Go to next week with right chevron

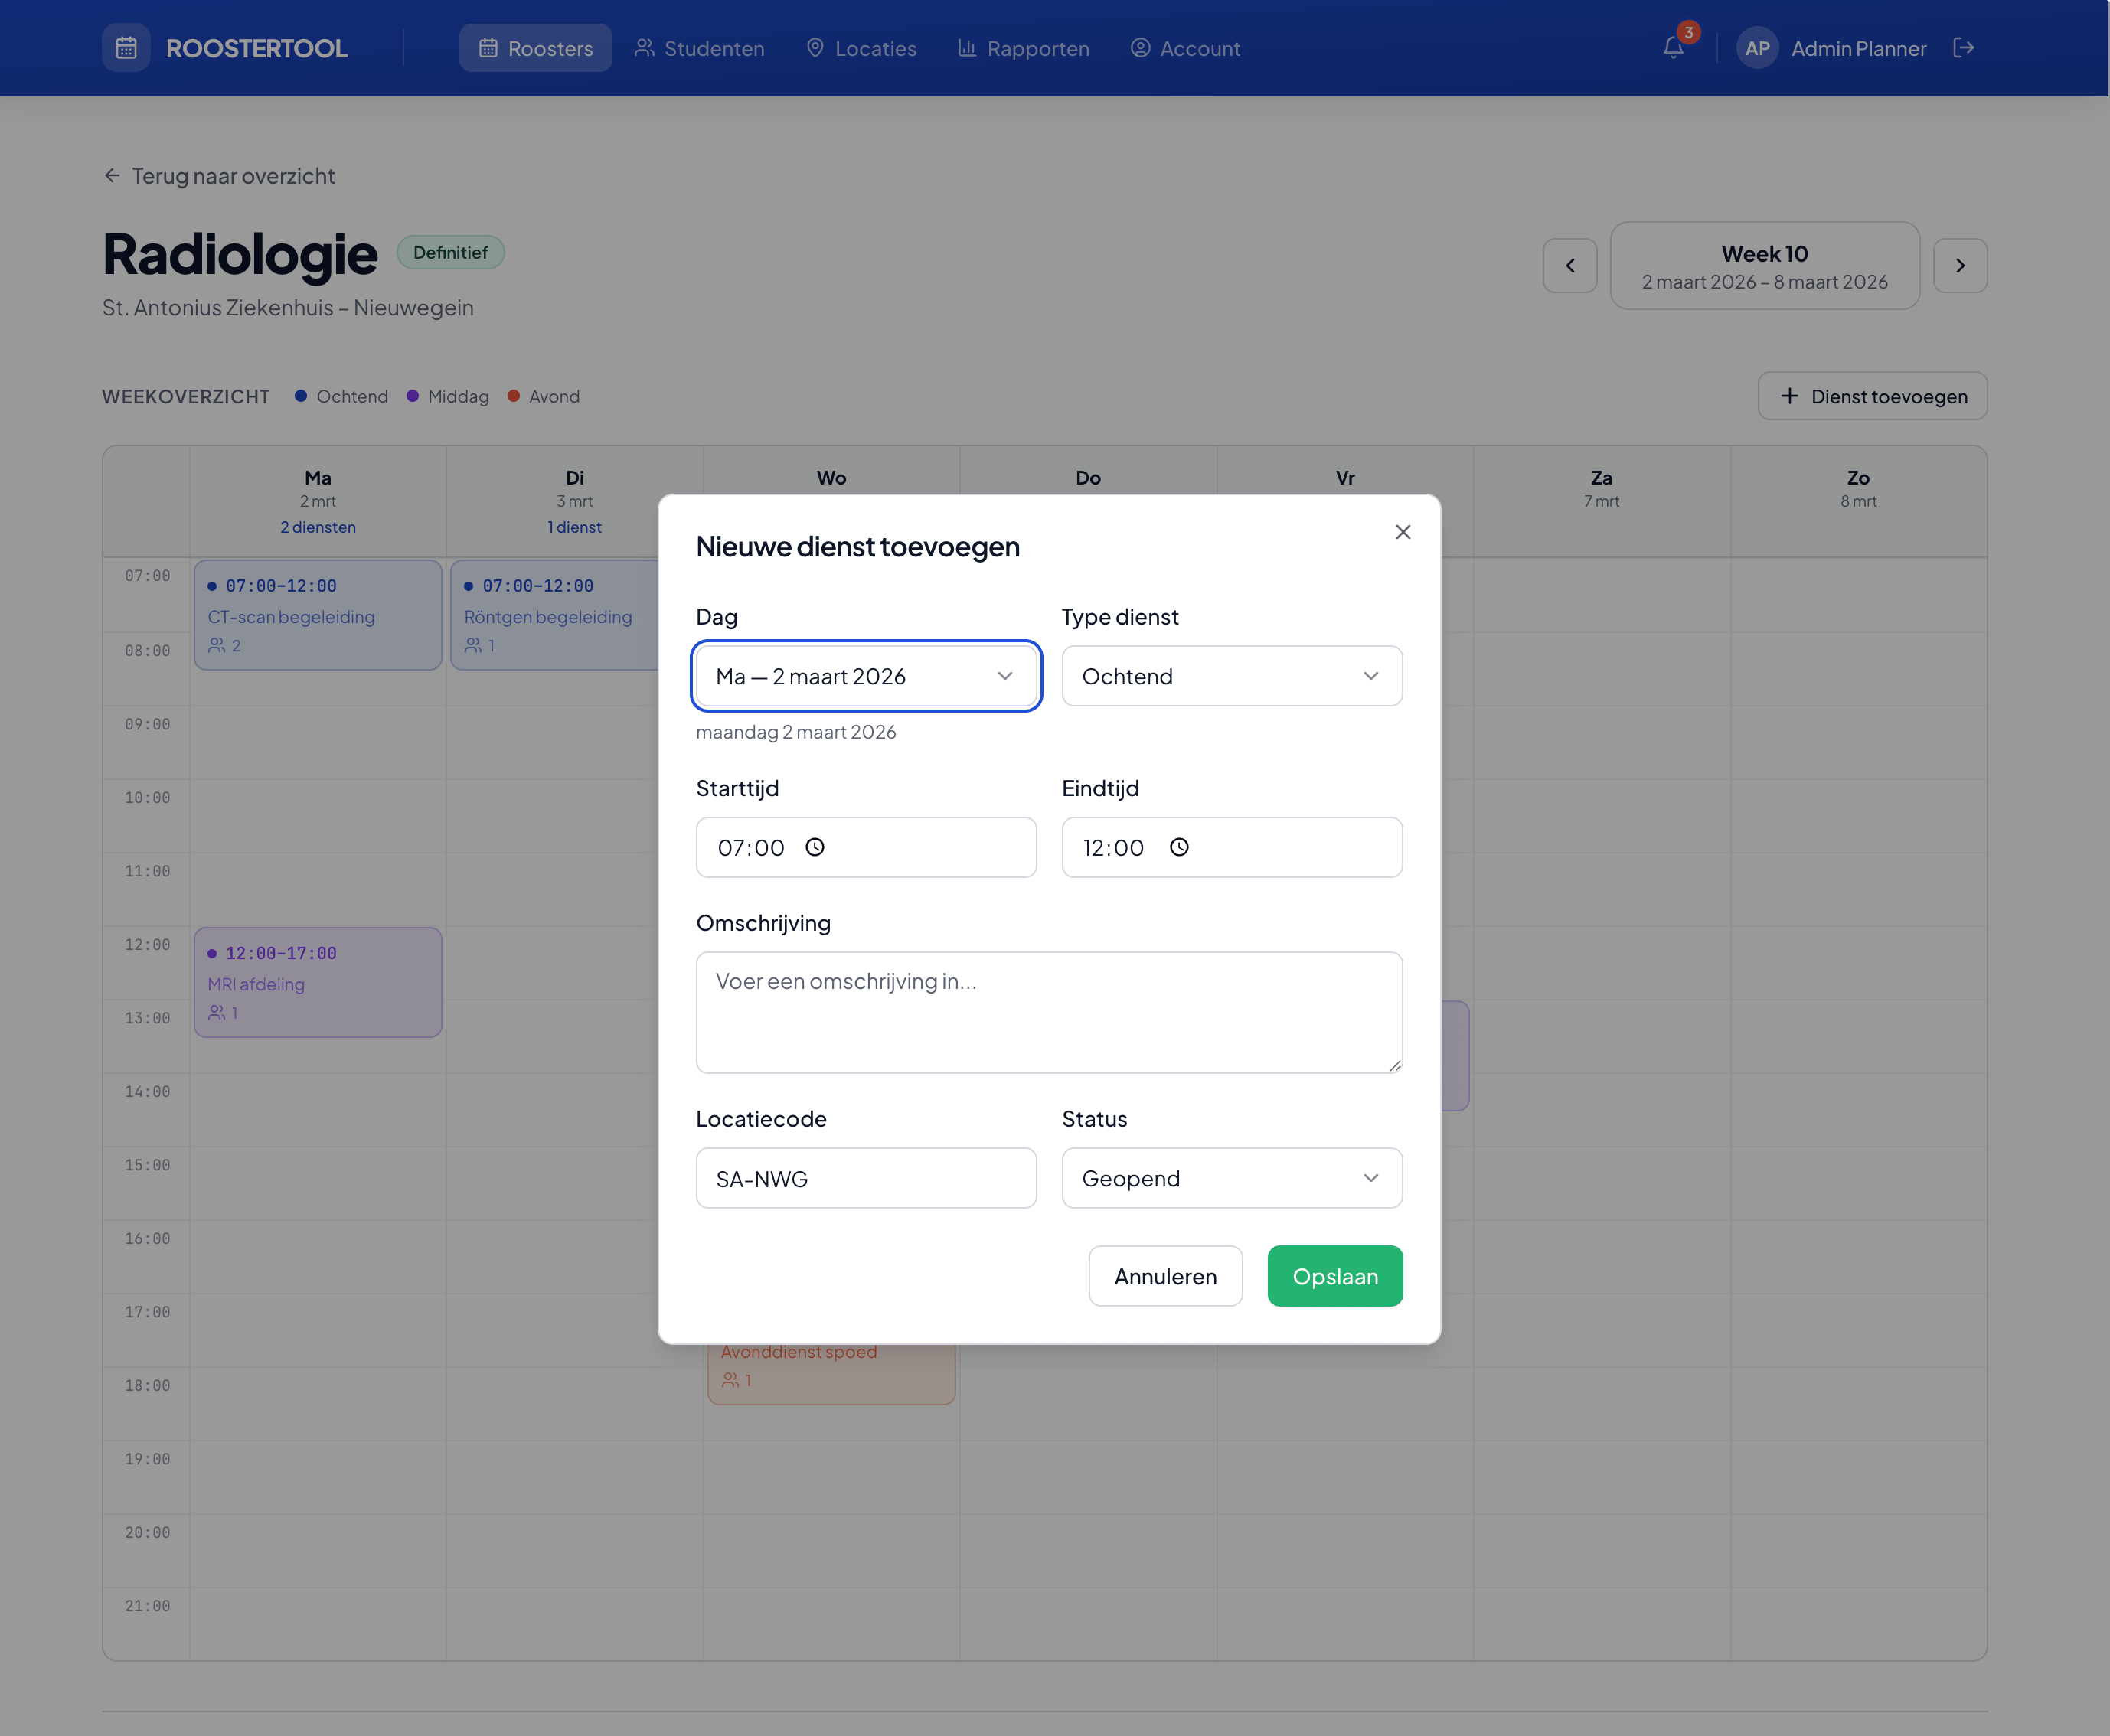tap(1959, 266)
